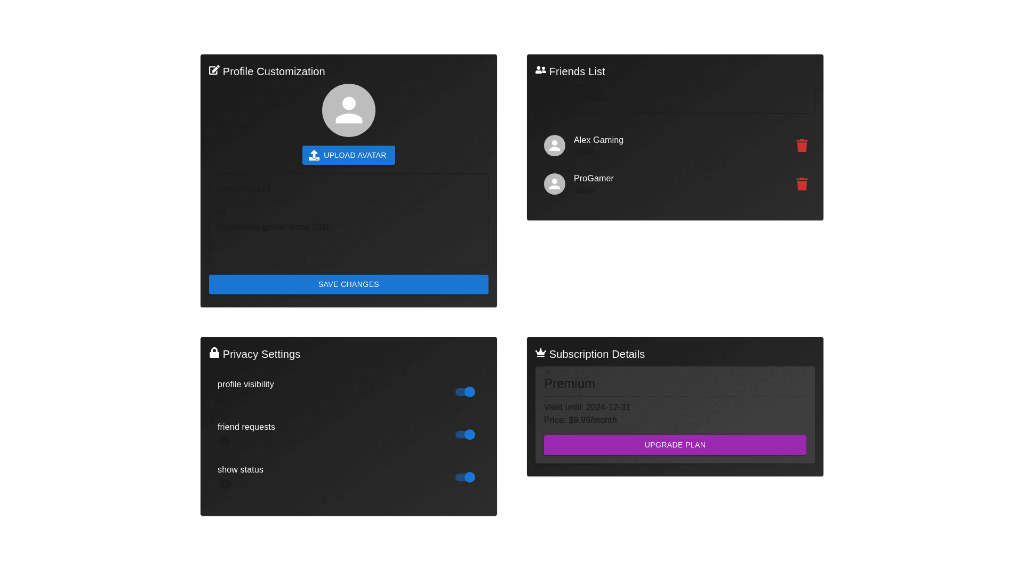This screenshot has width=1024, height=576.
Task: Disable the friend requests switch
Action: point(465,435)
